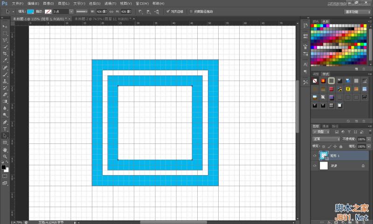The image size is (373, 224).
Task: Select the Blur tool
Action: (5, 108)
